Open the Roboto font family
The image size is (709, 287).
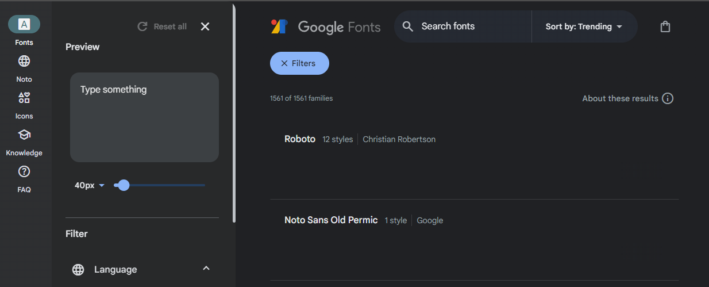pos(300,139)
